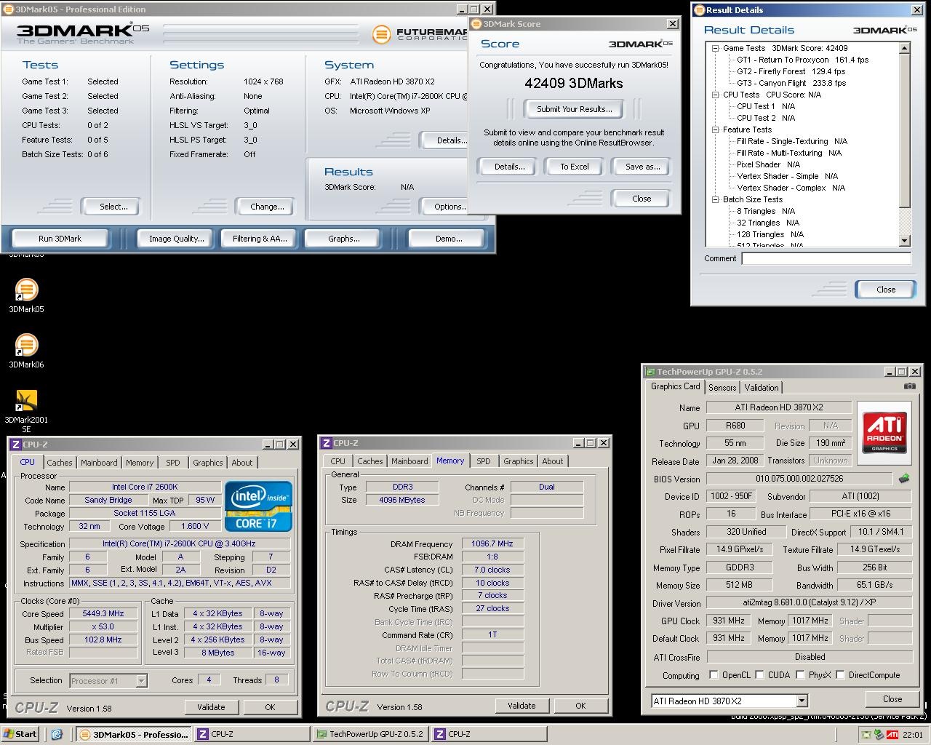Image resolution: width=931 pixels, height=745 pixels.
Task: Collapse the Game Tests tree node
Action: [x=716, y=48]
